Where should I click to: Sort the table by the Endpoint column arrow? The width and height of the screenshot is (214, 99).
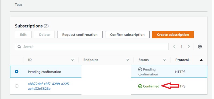[128, 60]
